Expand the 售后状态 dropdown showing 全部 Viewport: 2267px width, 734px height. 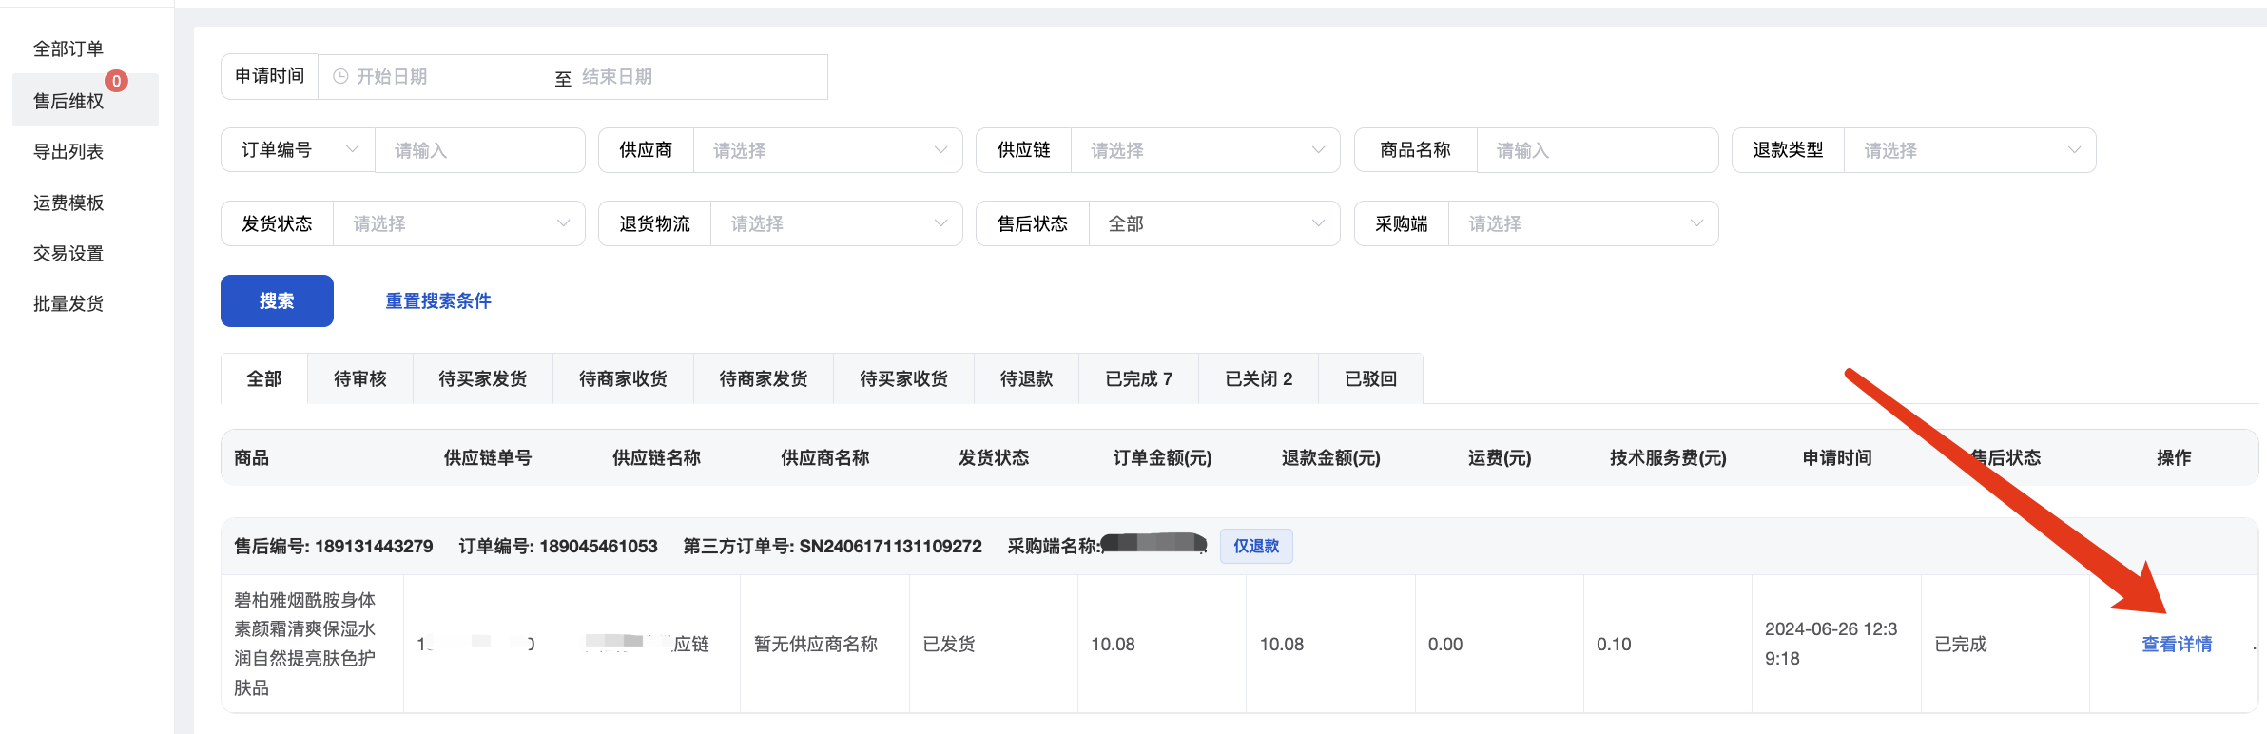pos(1213,224)
